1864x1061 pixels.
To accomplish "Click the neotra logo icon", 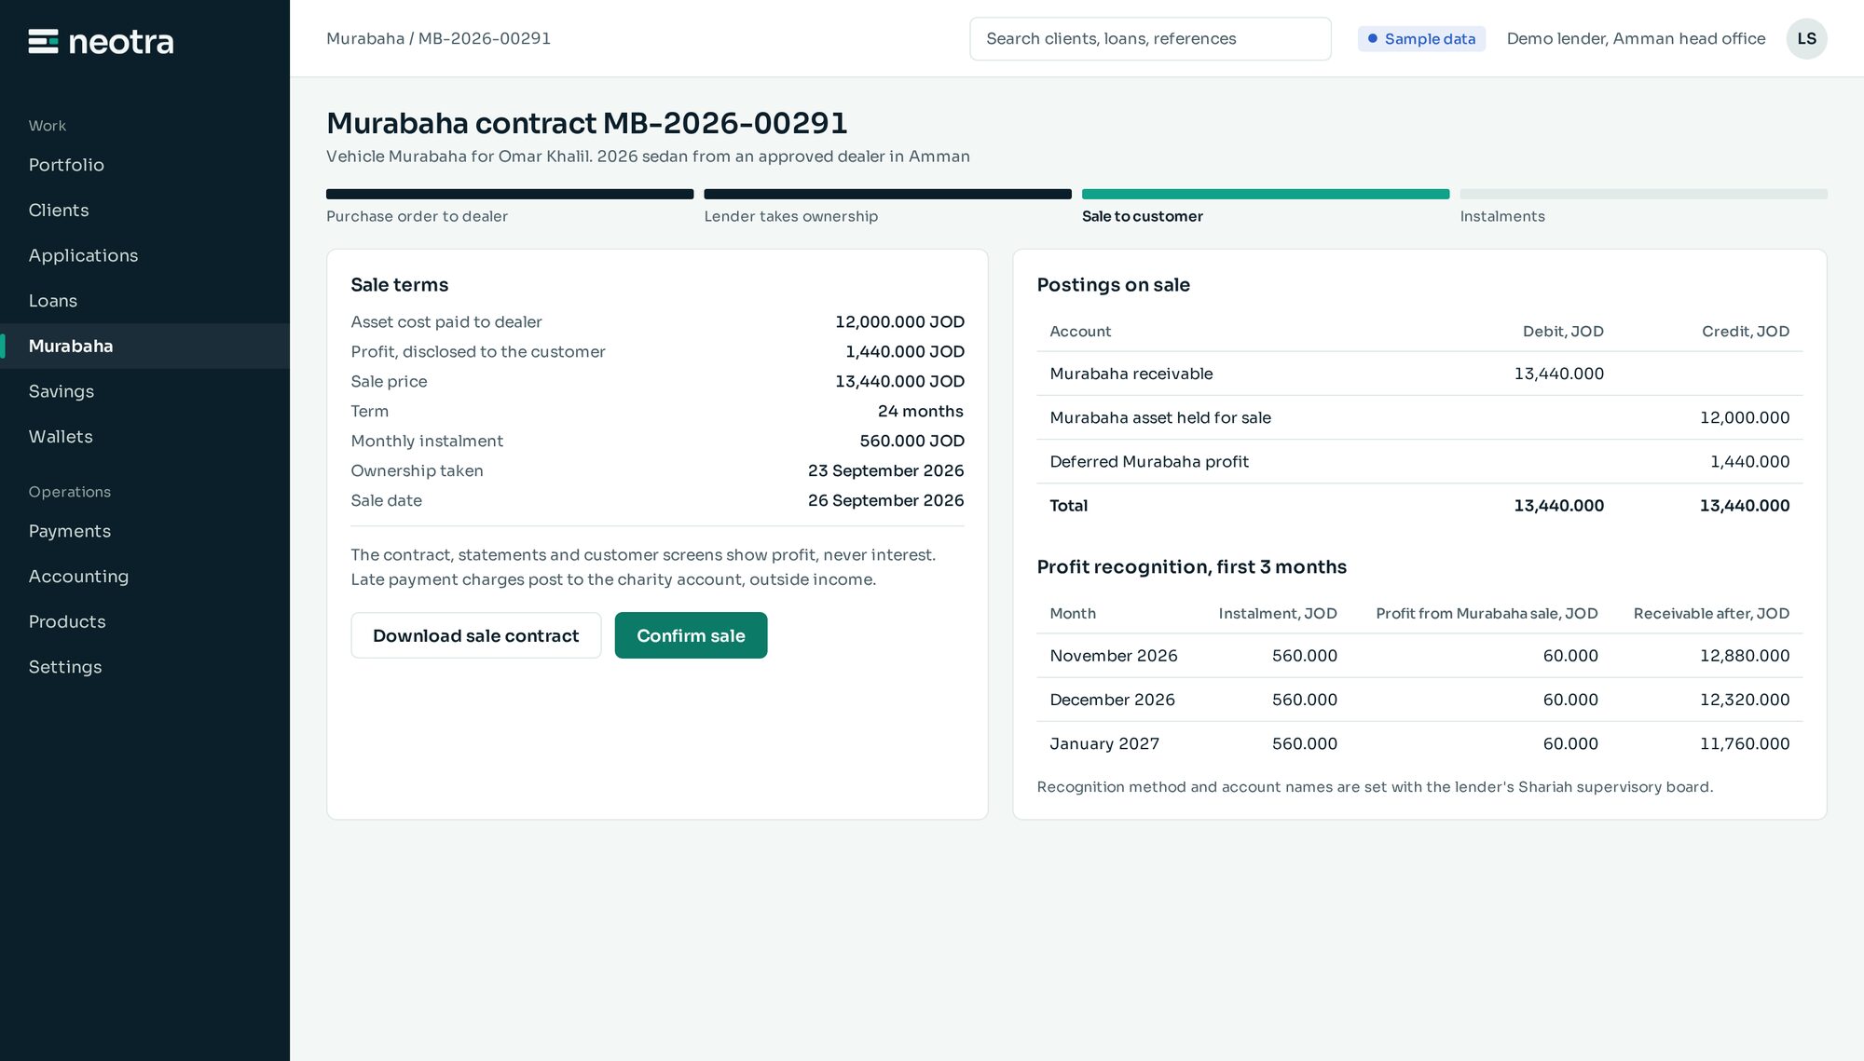I will 43,41.
